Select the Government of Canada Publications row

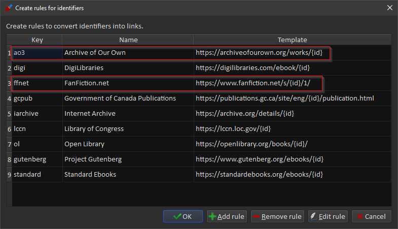[120, 99]
